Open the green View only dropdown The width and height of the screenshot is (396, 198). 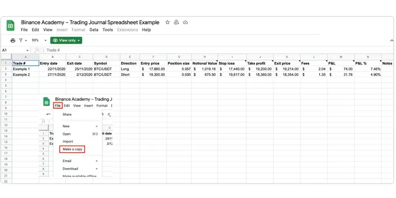click(x=66, y=40)
